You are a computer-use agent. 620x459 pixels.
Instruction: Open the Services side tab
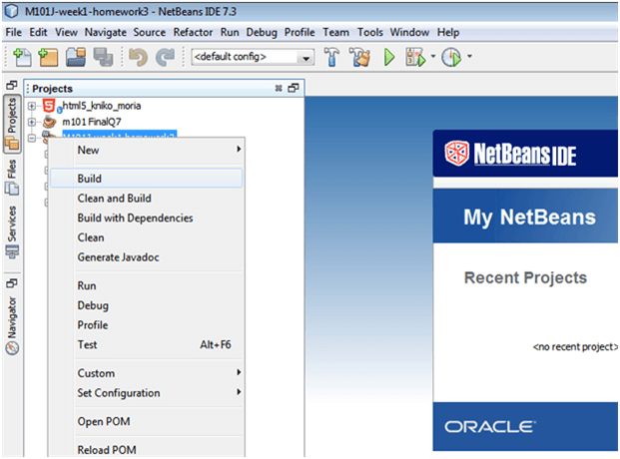tap(12, 232)
